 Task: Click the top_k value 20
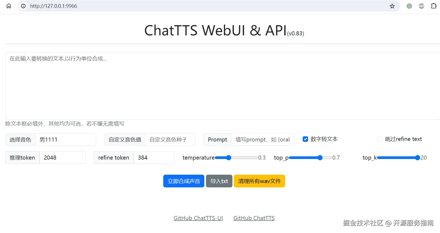pos(424,158)
